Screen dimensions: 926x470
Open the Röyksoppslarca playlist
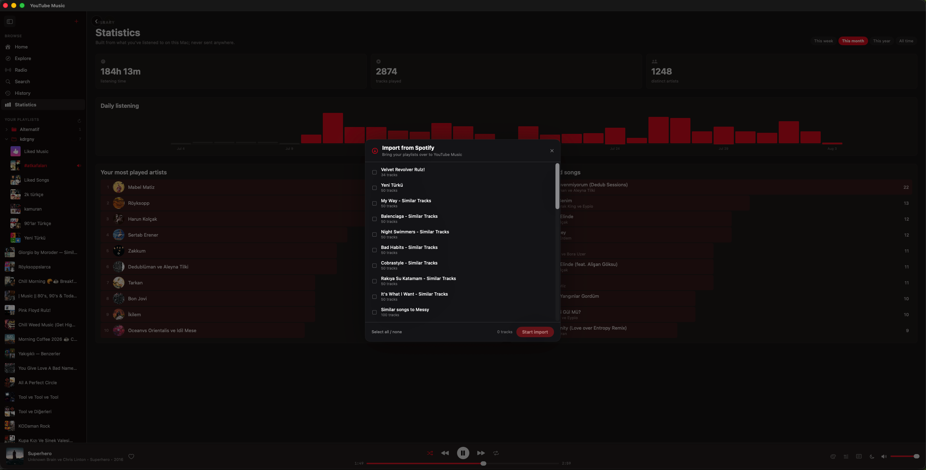pos(43,267)
